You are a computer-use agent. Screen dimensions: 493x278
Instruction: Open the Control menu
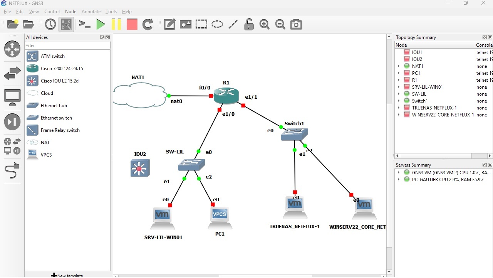coord(52,12)
